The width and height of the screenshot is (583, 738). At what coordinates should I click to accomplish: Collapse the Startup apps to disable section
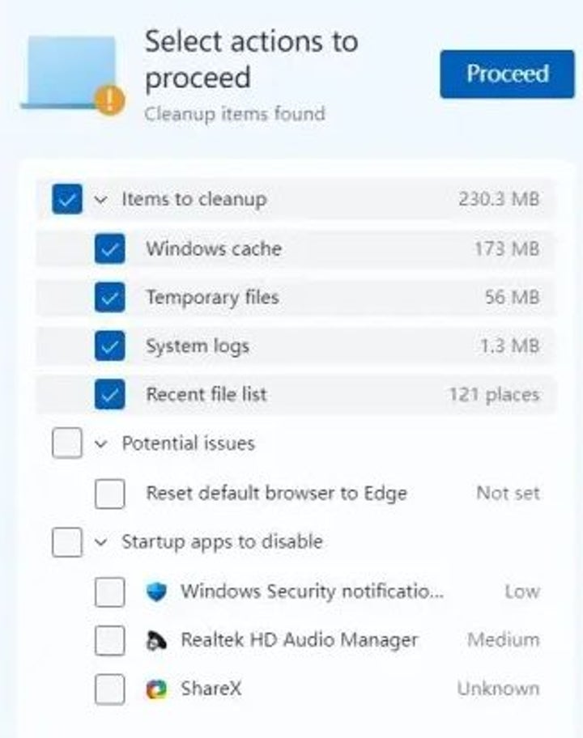coord(100,542)
